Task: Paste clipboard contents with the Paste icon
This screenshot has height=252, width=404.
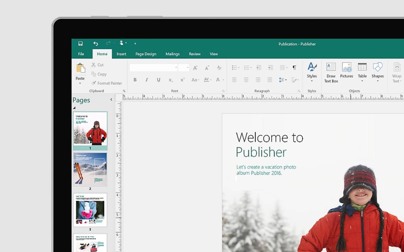Action: 80,68
